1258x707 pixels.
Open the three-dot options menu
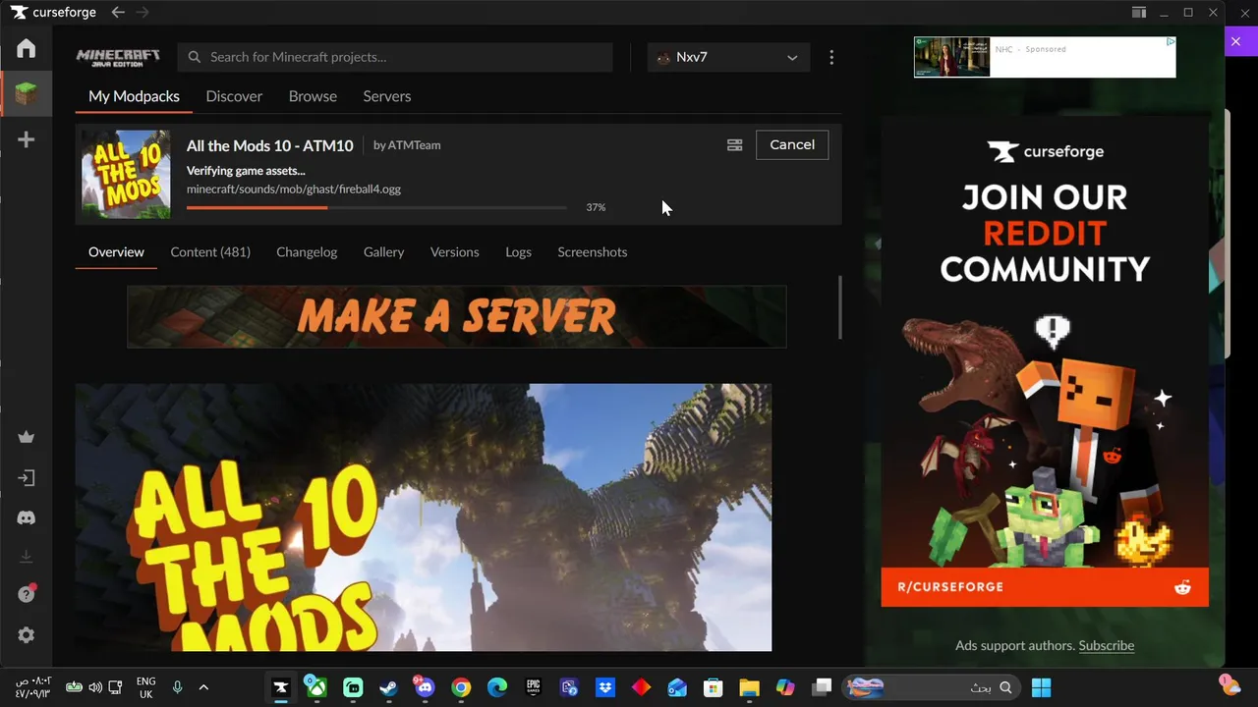tap(831, 57)
